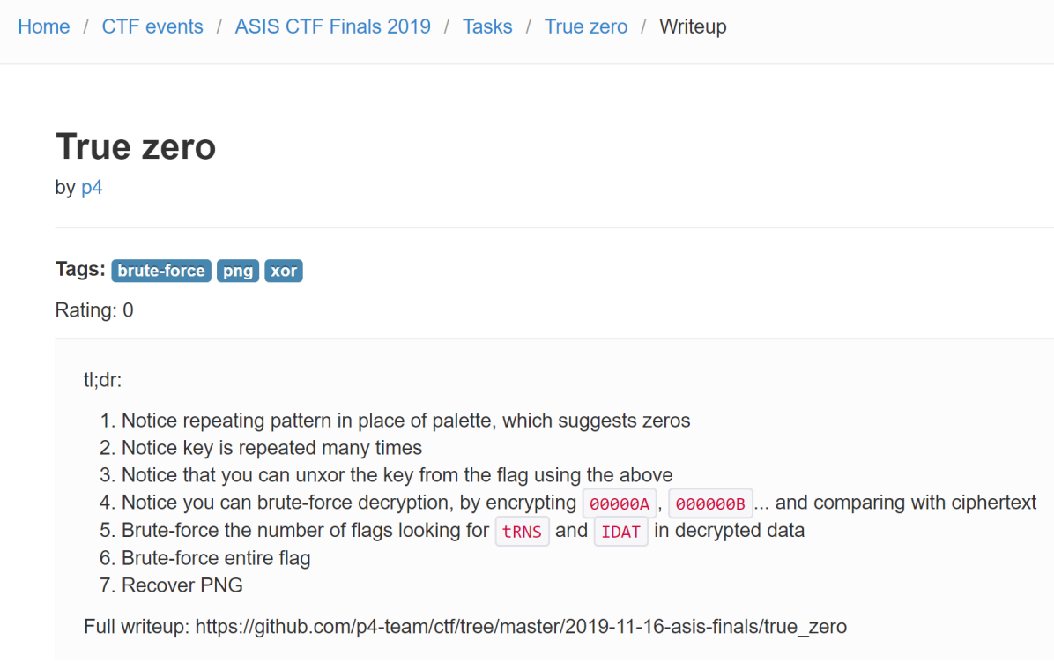The image size is (1054, 663).
Task: Open the Tasks breadcrumb link
Action: click(487, 26)
